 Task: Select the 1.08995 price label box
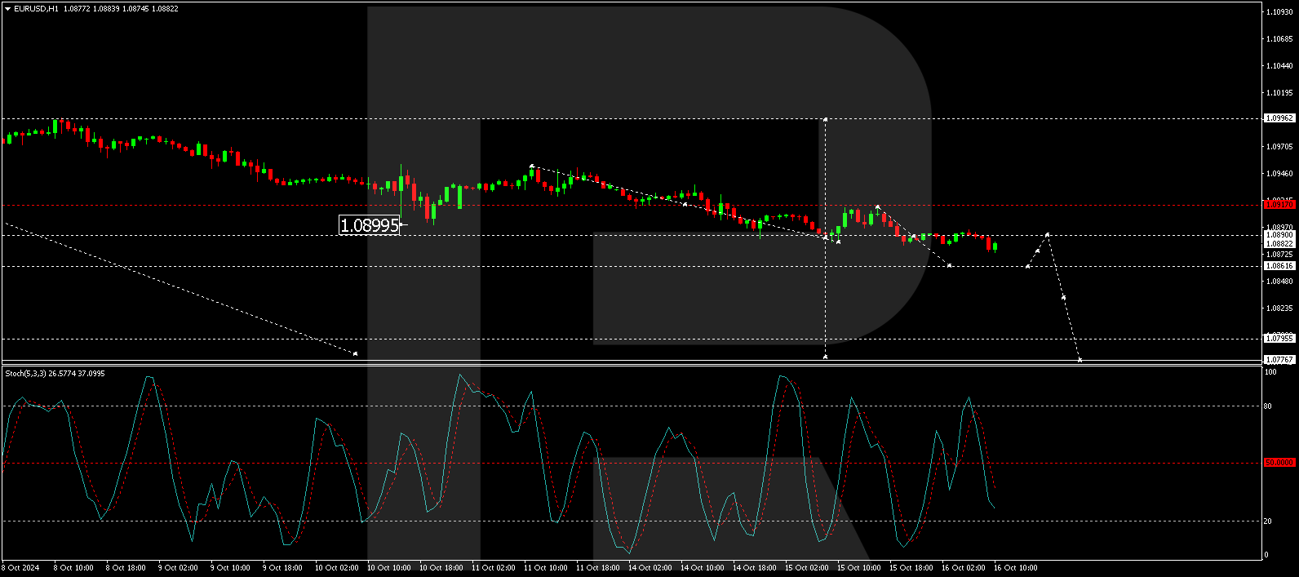370,225
